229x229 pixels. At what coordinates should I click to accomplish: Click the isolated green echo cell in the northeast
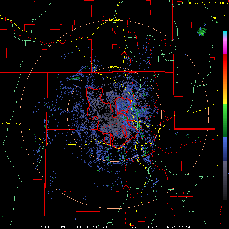pyautogui.click(x=202, y=31)
